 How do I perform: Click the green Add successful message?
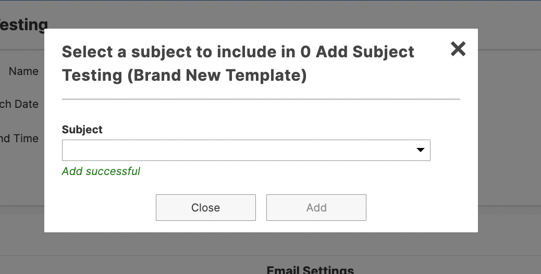coord(101,171)
